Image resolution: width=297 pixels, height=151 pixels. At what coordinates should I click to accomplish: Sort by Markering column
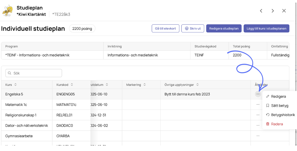click(144, 85)
